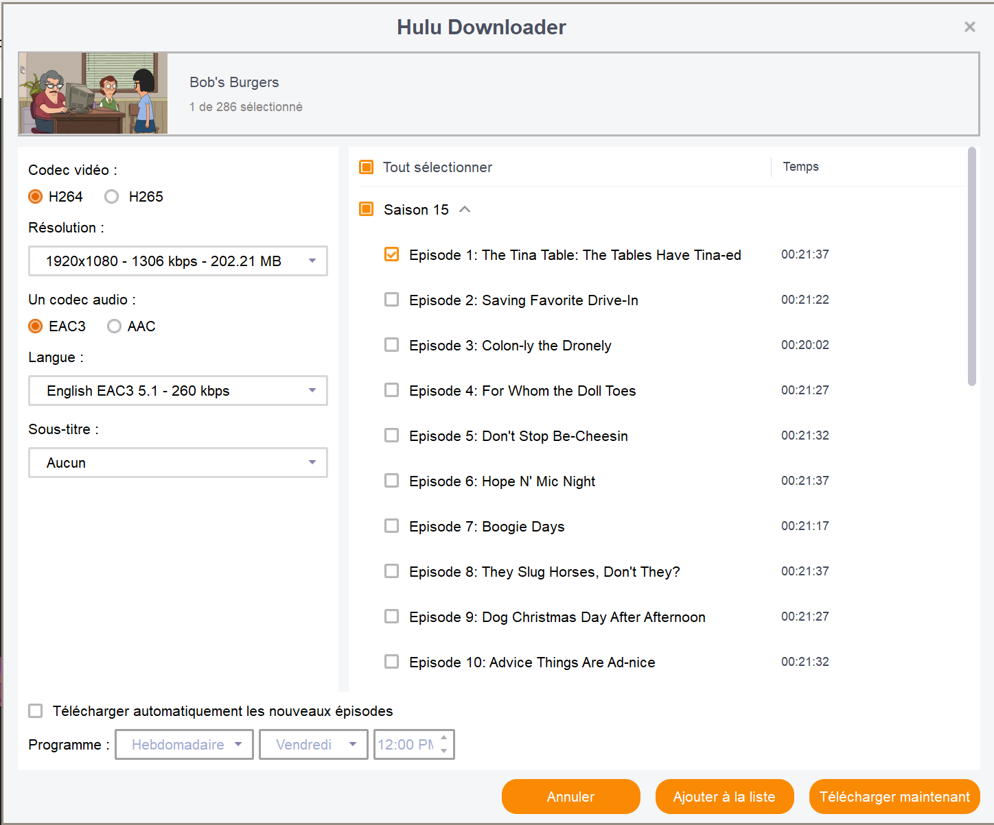
Task: Open the Résolution dropdown 1920x1080
Action: (178, 261)
